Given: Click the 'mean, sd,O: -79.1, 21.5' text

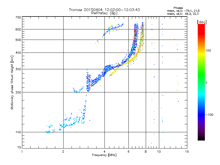Looking at the screenshot, I should click(183, 11).
